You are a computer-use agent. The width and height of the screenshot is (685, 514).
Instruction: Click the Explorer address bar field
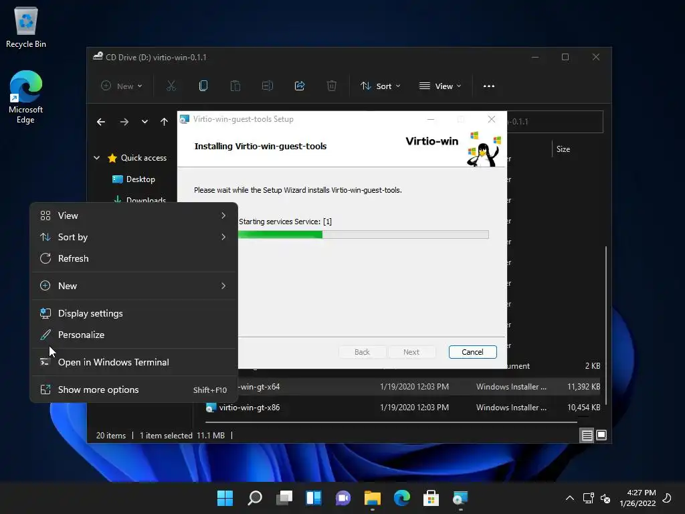[x=555, y=122]
